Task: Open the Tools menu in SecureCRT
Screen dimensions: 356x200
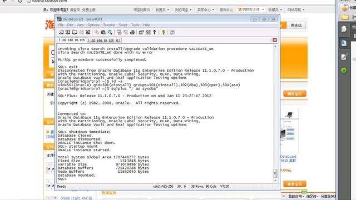Action: click(x=135, y=25)
